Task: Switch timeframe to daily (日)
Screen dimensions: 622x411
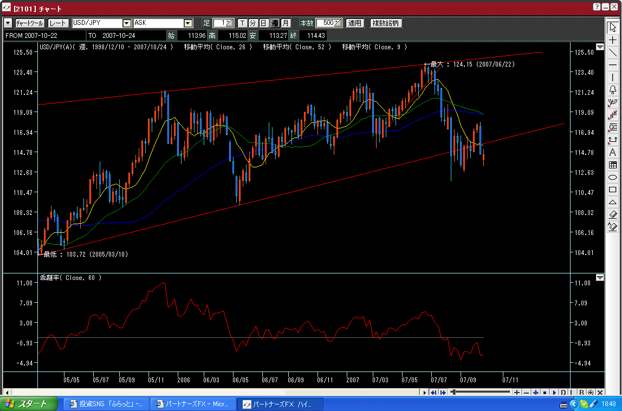Action: click(x=263, y=23)
